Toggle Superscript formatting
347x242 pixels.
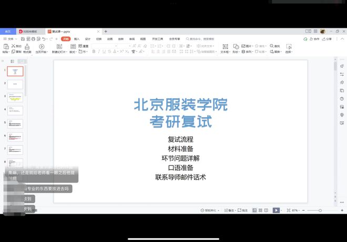click(x=121, y=51)
